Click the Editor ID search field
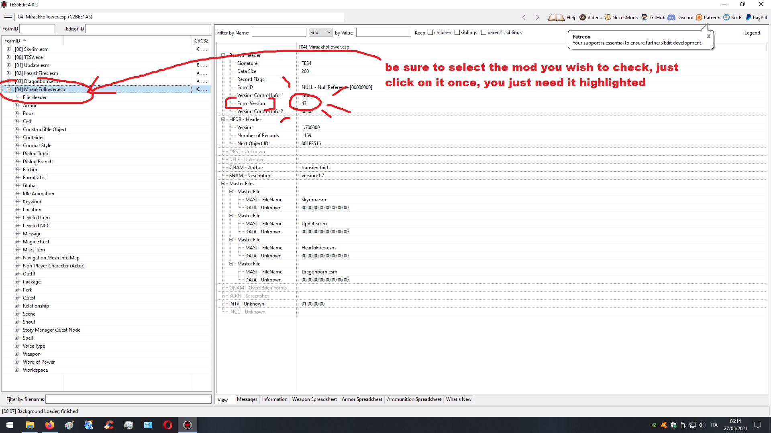This screenshot has height=433, width=771. (148, 29)
